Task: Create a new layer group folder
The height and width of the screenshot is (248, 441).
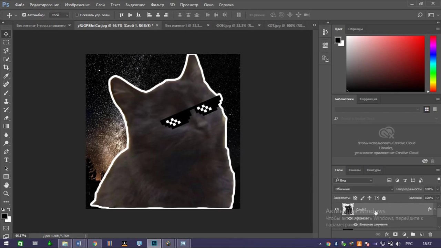Action: point(413,235)
